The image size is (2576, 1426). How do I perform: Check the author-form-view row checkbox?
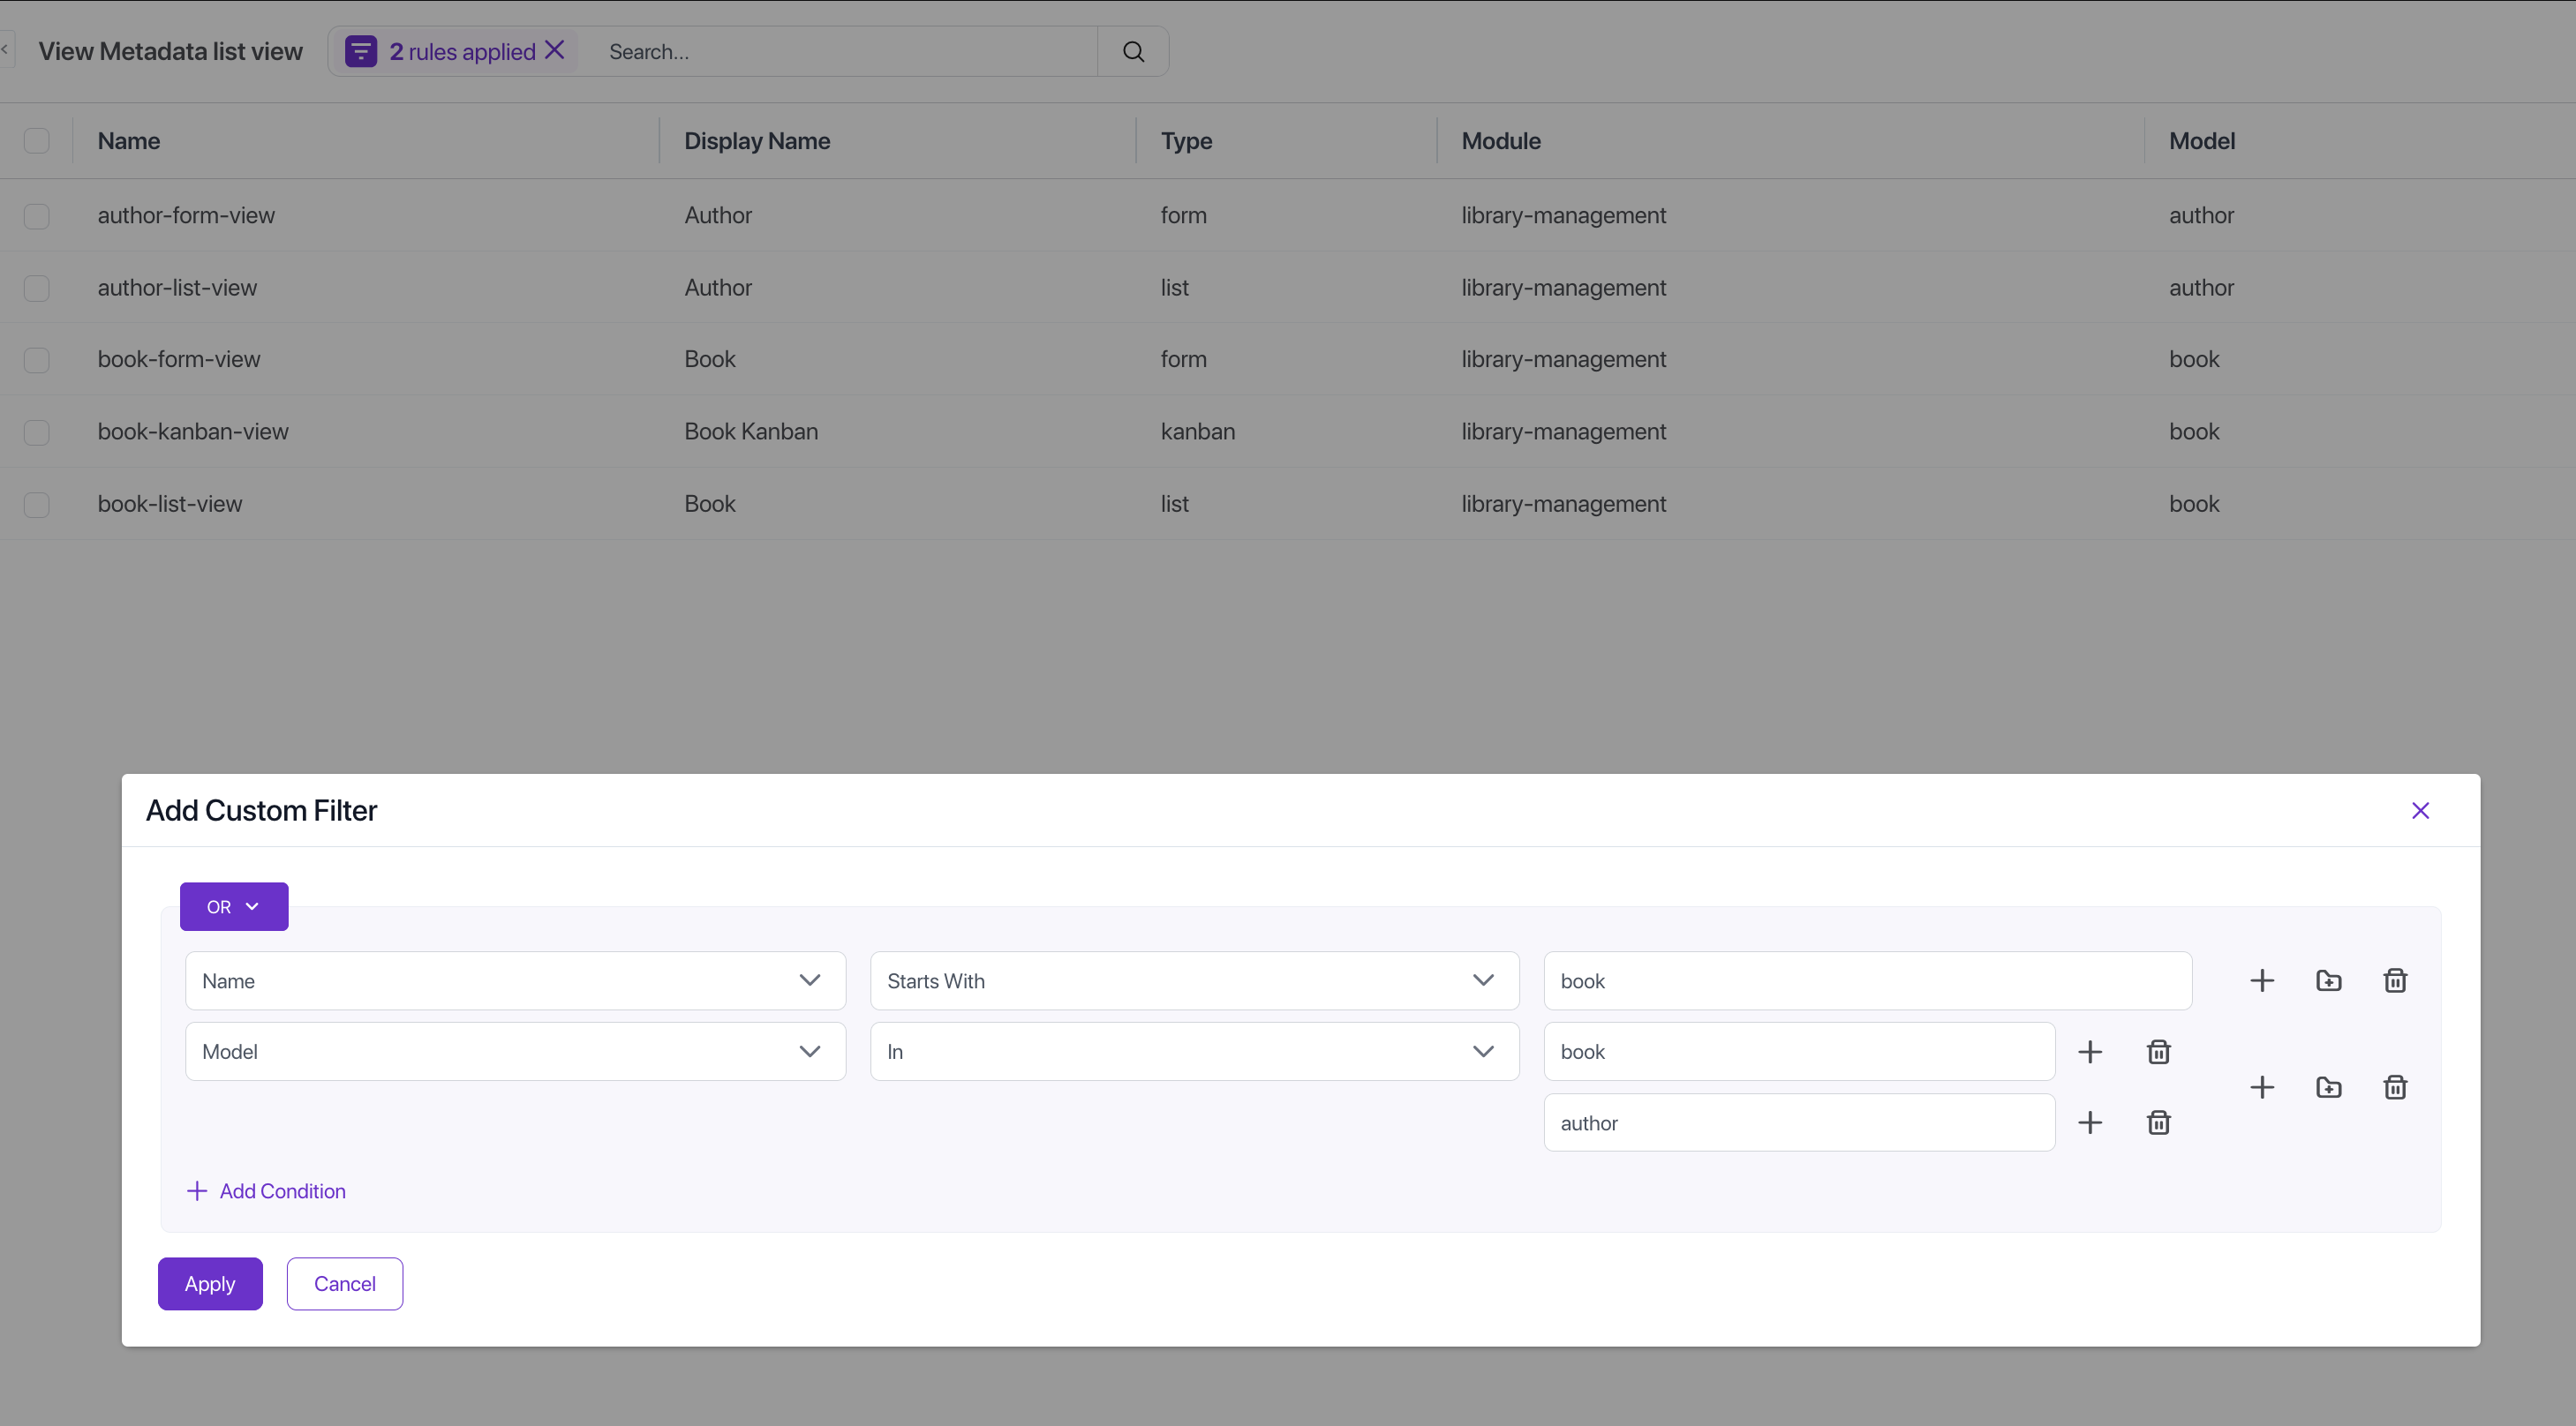pos(37,216)
